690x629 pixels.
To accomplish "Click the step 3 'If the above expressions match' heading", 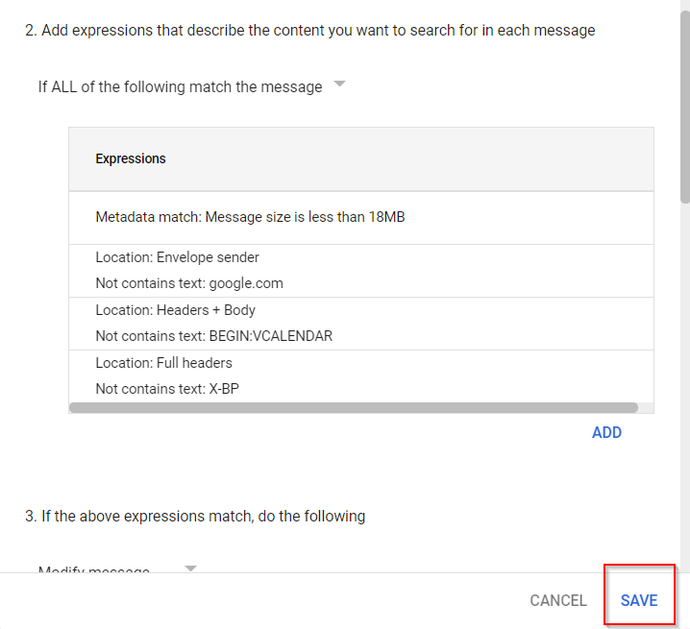I will click(195, 516).
